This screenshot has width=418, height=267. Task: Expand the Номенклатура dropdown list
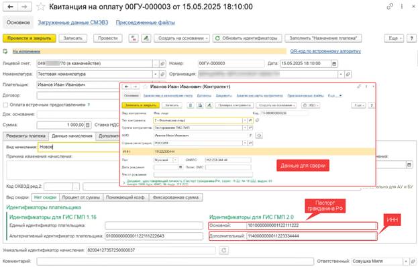(x=156, y=74)
